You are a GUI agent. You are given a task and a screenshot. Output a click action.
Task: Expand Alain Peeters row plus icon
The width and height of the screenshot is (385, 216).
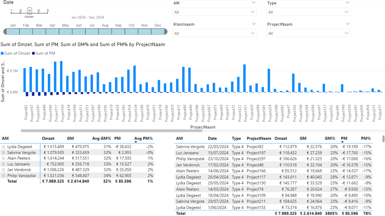pyautogui.click(x=3, y=158)
